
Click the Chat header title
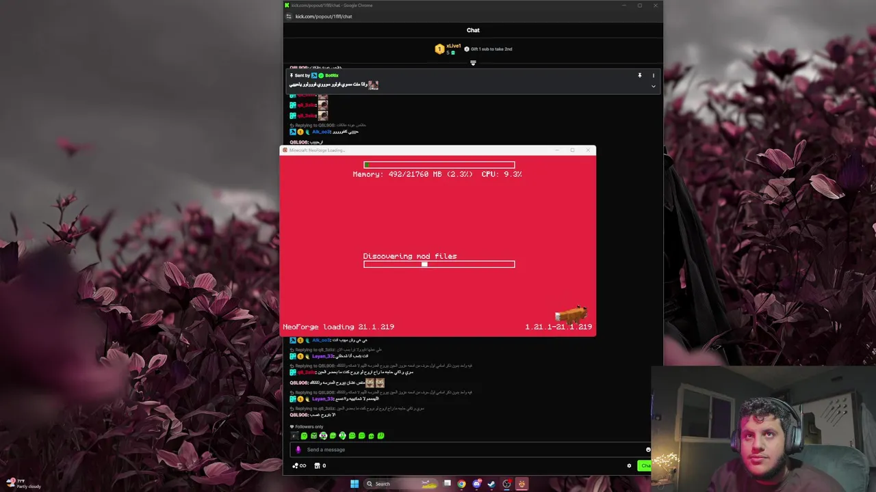pyautogui.click(x=473, y=30)
